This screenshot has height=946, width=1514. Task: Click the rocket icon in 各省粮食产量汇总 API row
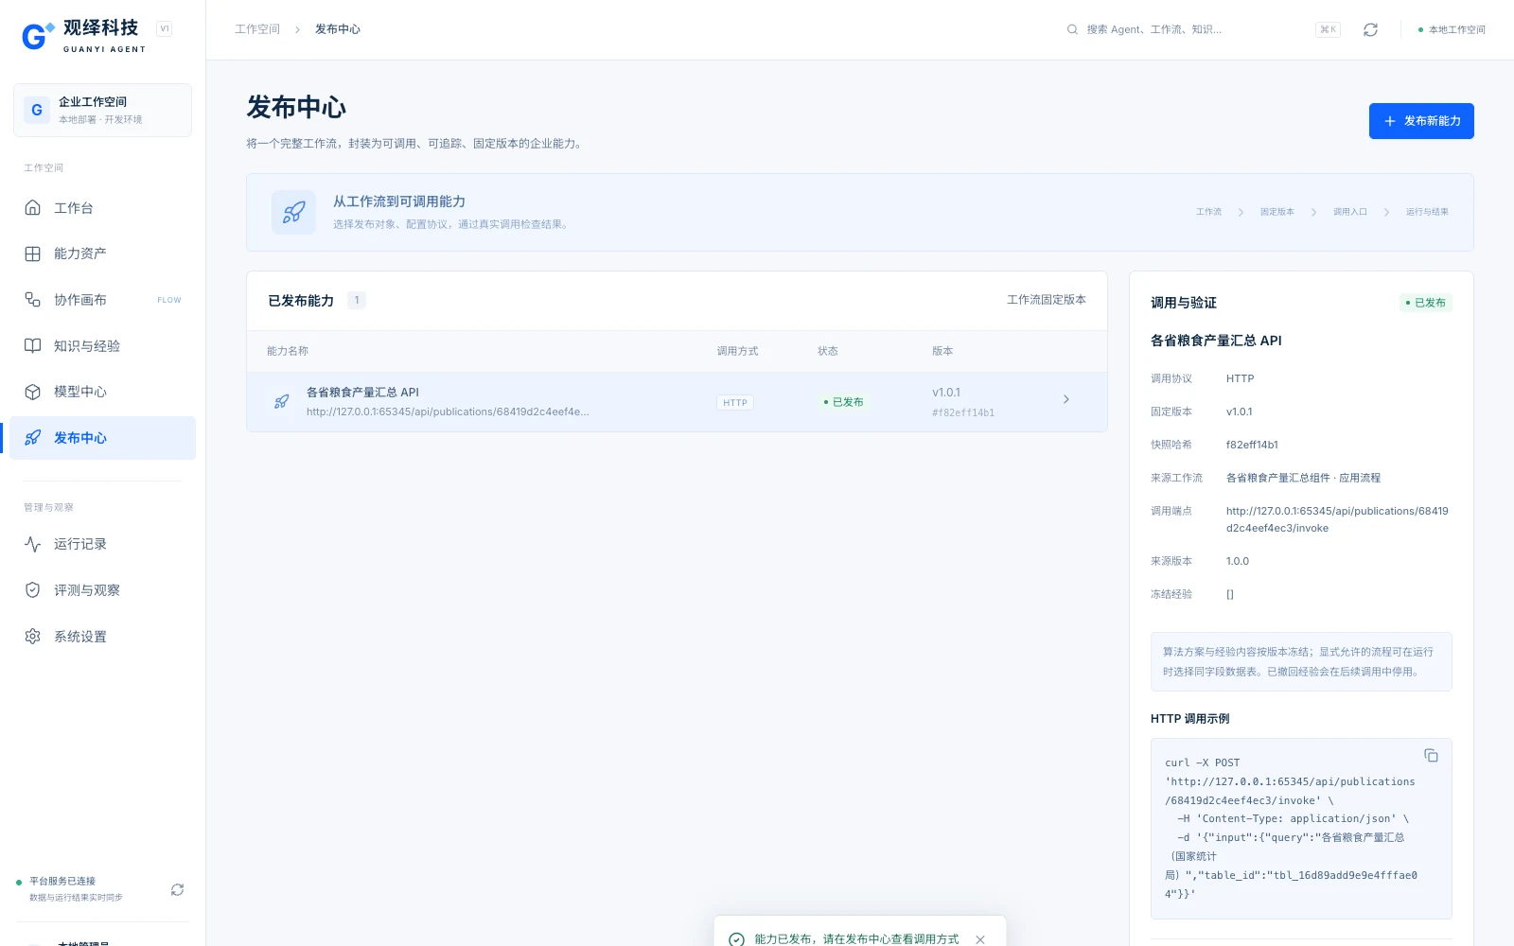[281, 402]
